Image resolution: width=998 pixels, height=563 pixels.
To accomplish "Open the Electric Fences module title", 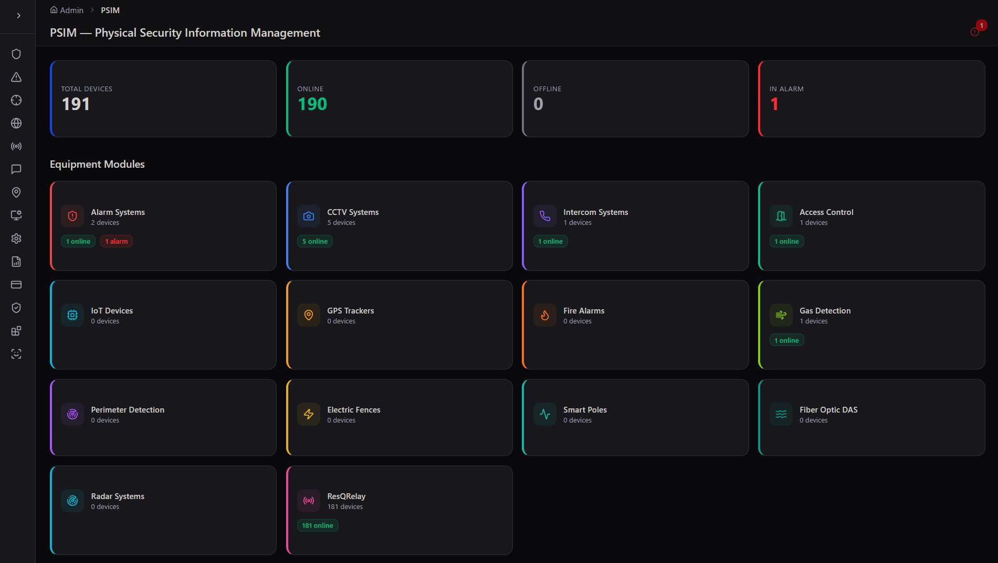I will tap(354, 409).
